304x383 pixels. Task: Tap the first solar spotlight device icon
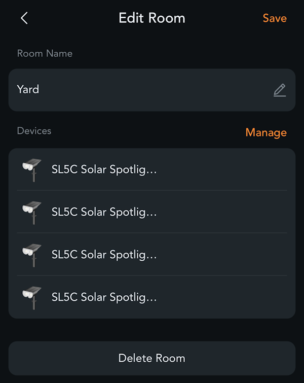(32, 170)
